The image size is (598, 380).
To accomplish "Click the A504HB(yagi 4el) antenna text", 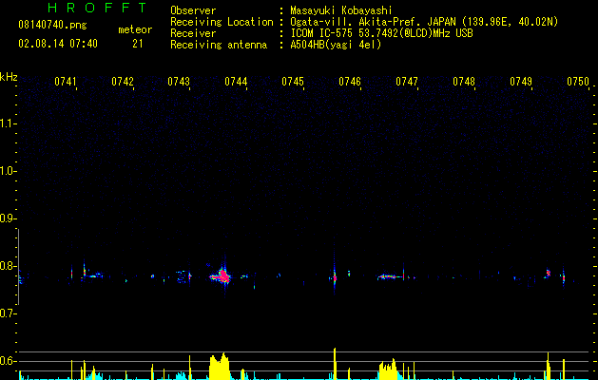I will pos(336,45).
